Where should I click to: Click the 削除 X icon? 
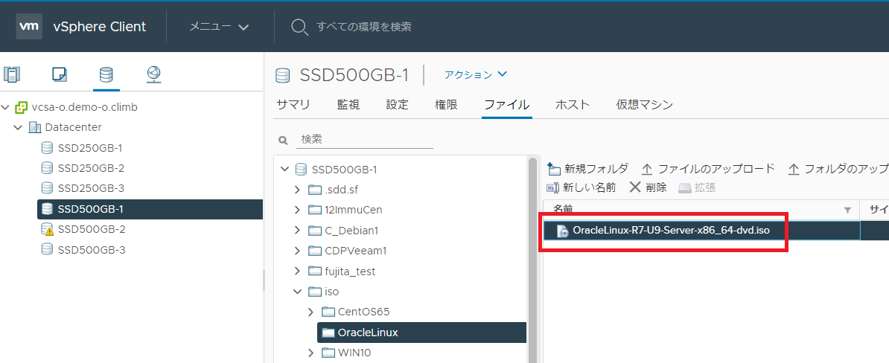[634, 187]
